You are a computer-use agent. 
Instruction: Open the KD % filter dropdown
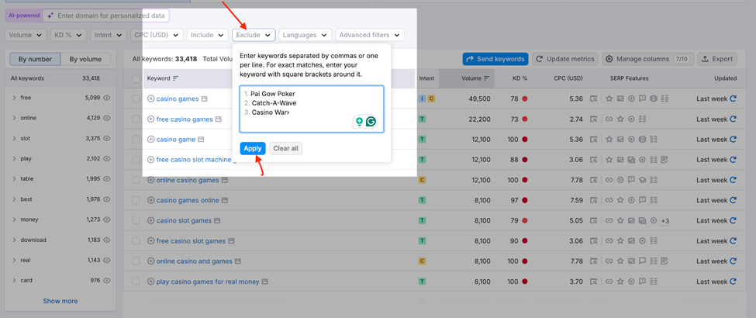click(69, 35)
